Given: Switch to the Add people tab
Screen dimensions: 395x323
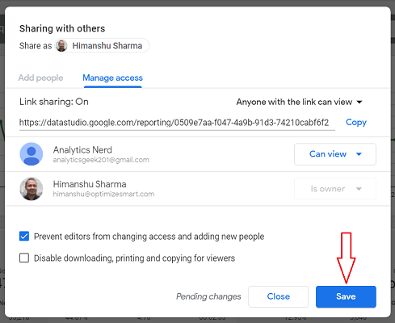Looking at the screenshot, I should 40,78.
